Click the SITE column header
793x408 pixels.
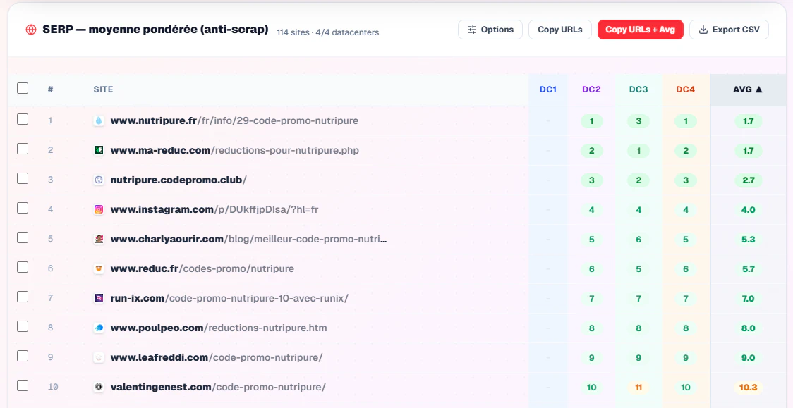tap(103, 89)
